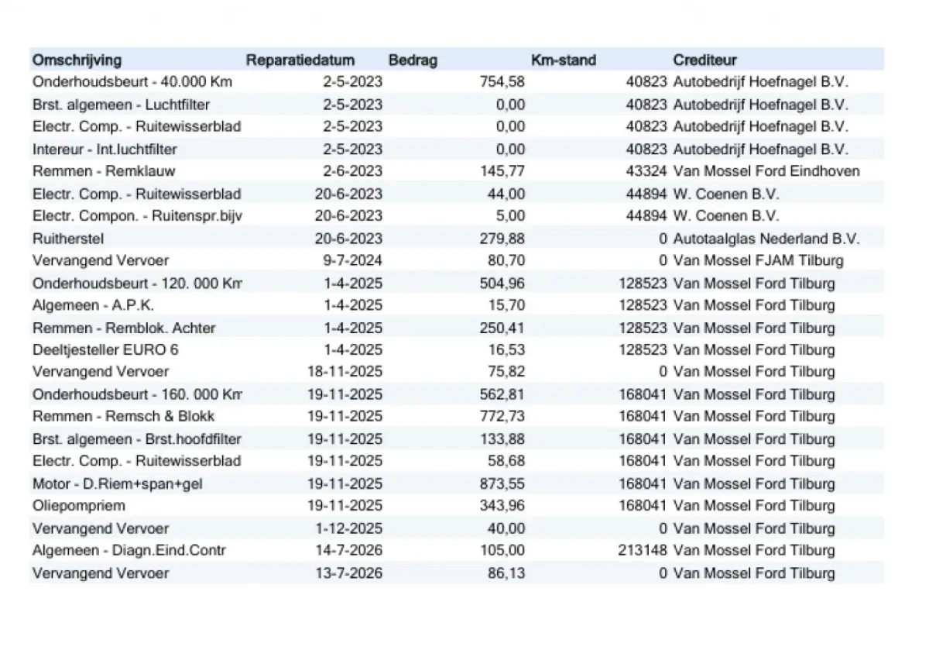
Task: Click the Oliepompriem description cell
Action: point(79,506)
